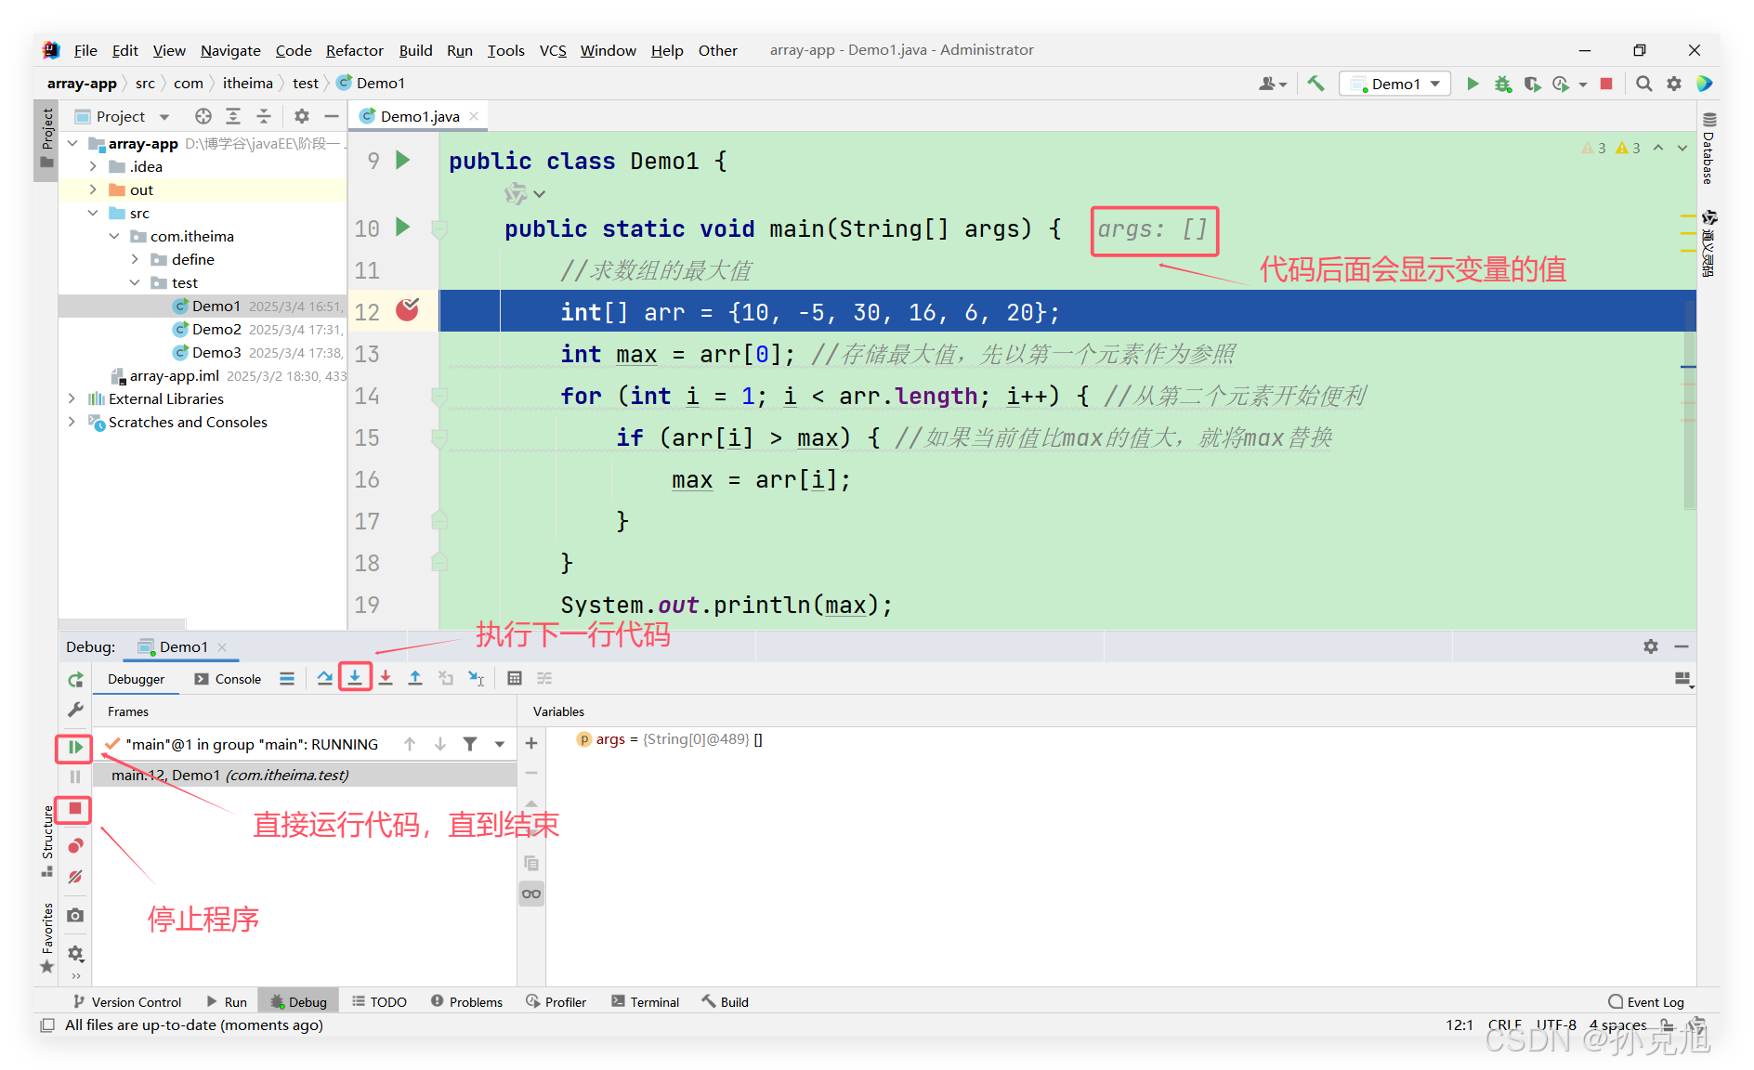Expand External Libraries node
The image size is (1754, 1070).
pyautogui.click(x=72, y=398)
